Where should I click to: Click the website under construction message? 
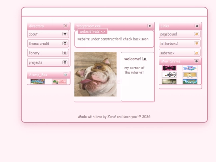click(113, 39)
